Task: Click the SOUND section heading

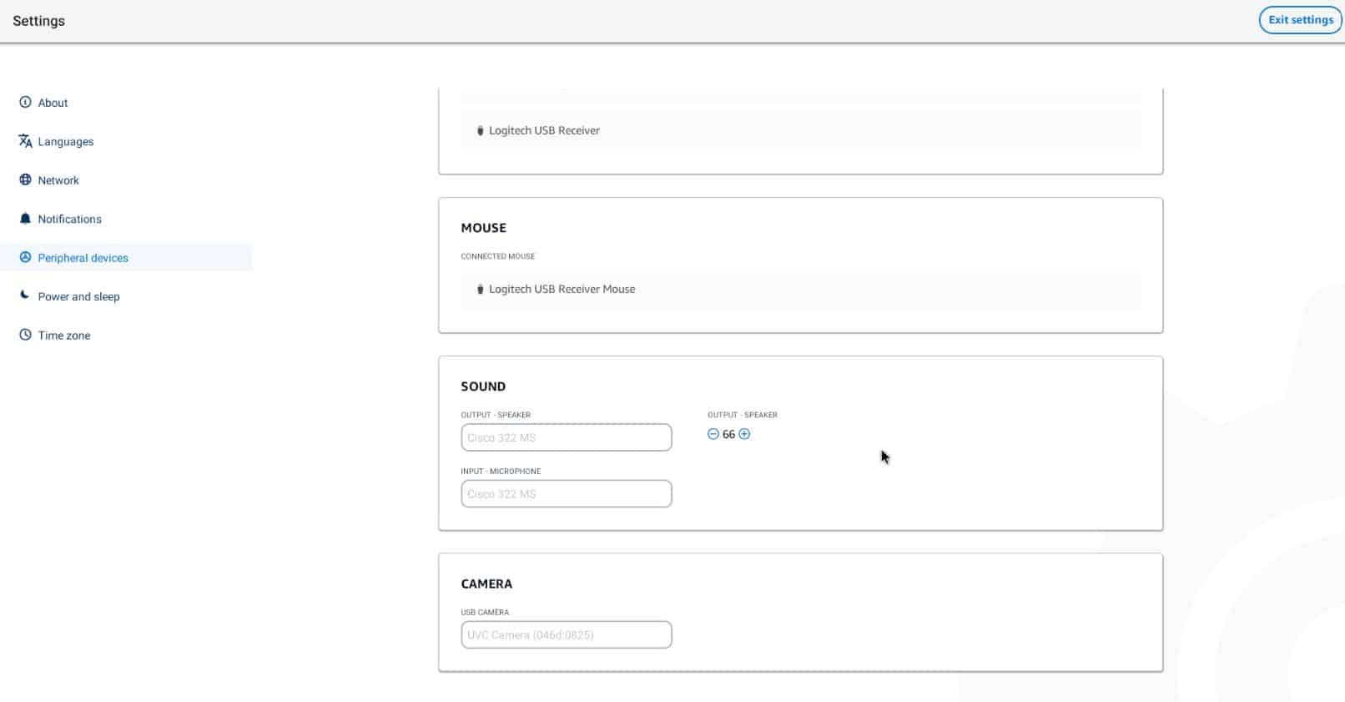Action: 483,386
